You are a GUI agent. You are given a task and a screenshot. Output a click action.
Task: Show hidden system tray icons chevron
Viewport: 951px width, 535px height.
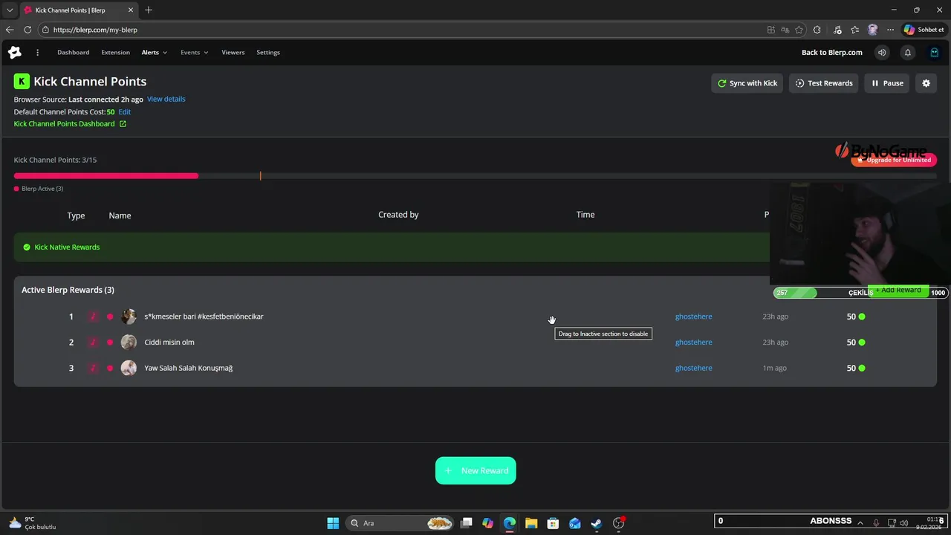[860, 523]
